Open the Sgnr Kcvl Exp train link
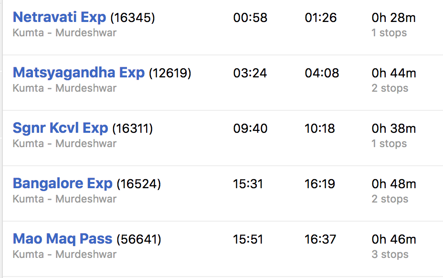 tap(60, 128)
